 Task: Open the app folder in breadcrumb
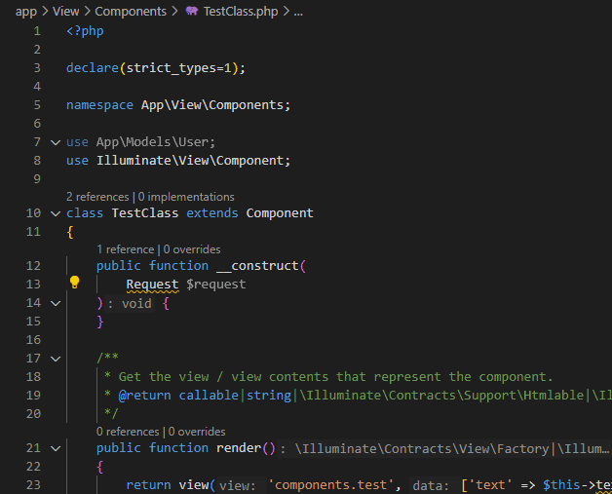coord(26,12)
